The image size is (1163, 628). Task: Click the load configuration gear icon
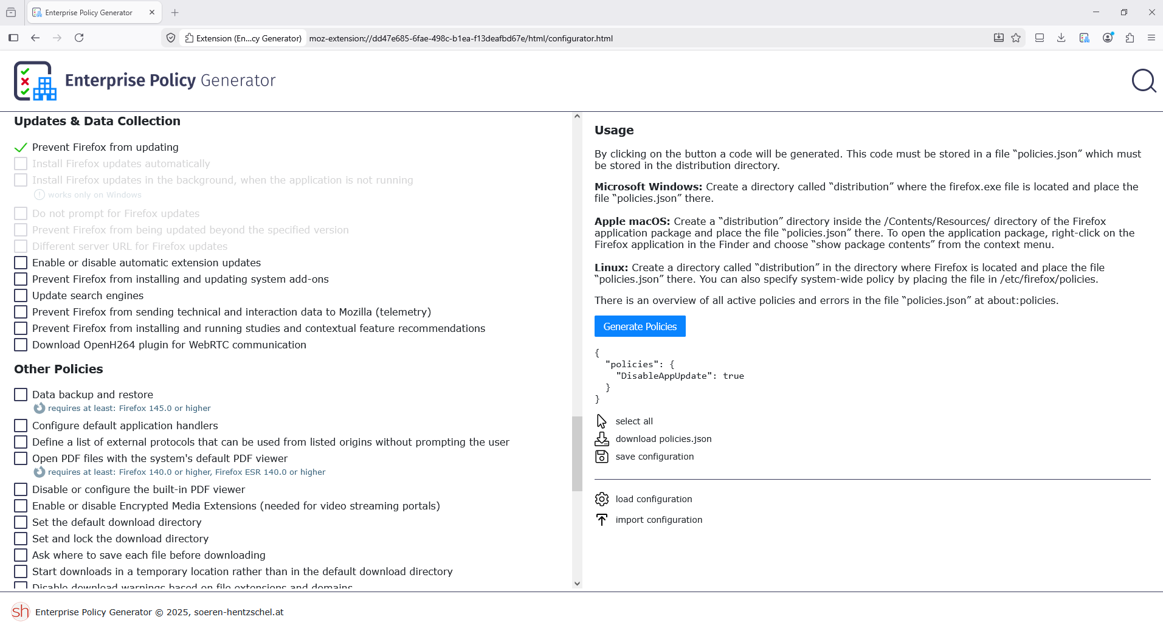(601, 499)
